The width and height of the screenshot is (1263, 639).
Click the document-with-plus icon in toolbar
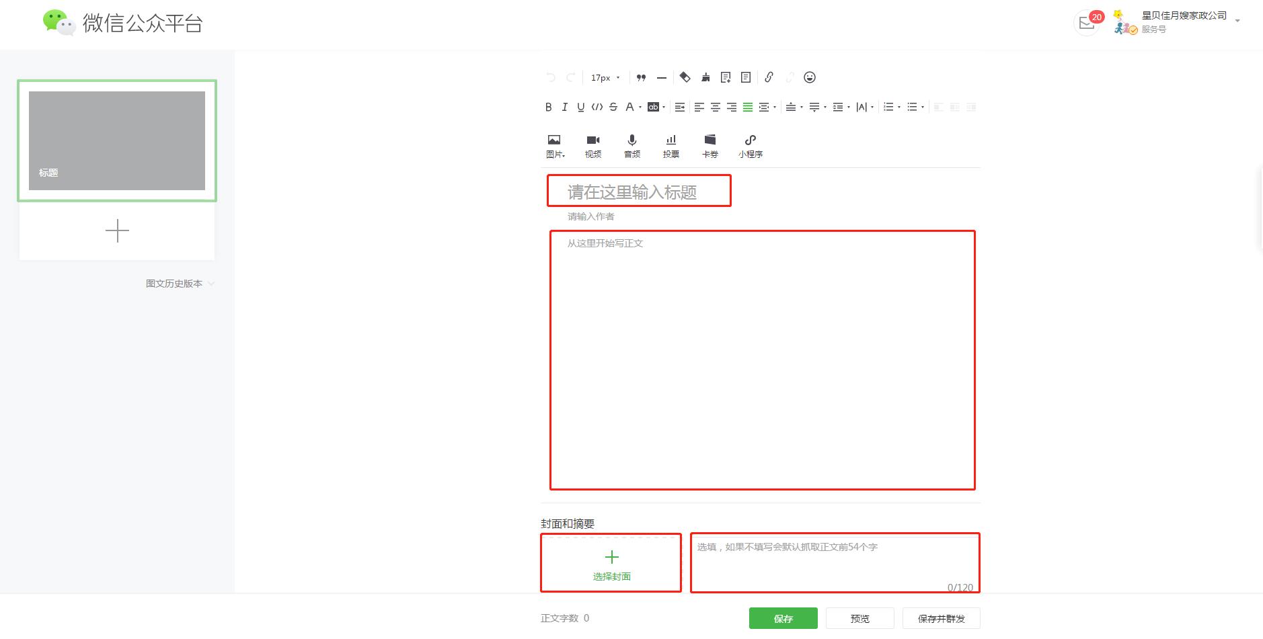[x=726, y=77]
